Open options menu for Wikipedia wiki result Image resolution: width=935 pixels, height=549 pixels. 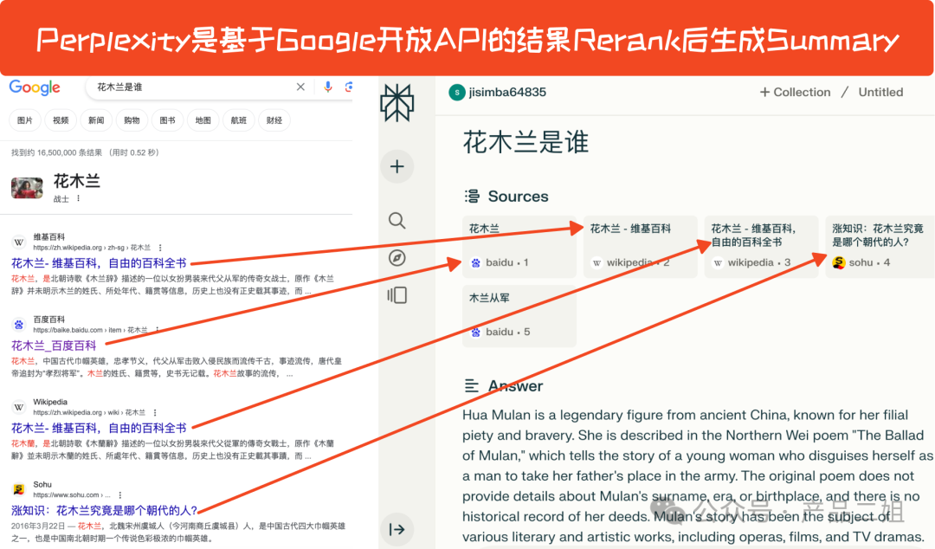point(155,412)
